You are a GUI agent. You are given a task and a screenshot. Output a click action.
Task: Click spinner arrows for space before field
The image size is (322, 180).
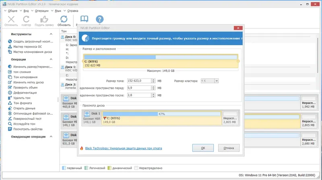[x=153, y=88]
